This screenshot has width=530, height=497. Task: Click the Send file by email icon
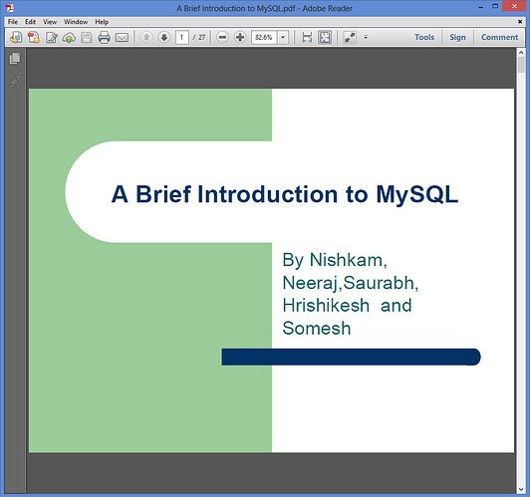[x=122, y=37]
